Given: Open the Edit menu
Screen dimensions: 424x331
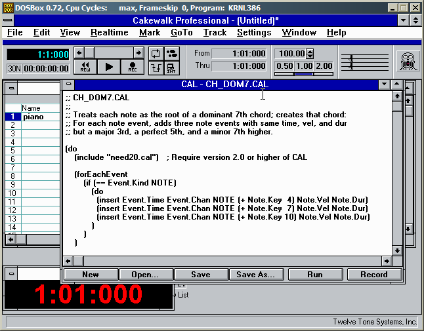Looking at the screenshot, I should click(41, 32).
